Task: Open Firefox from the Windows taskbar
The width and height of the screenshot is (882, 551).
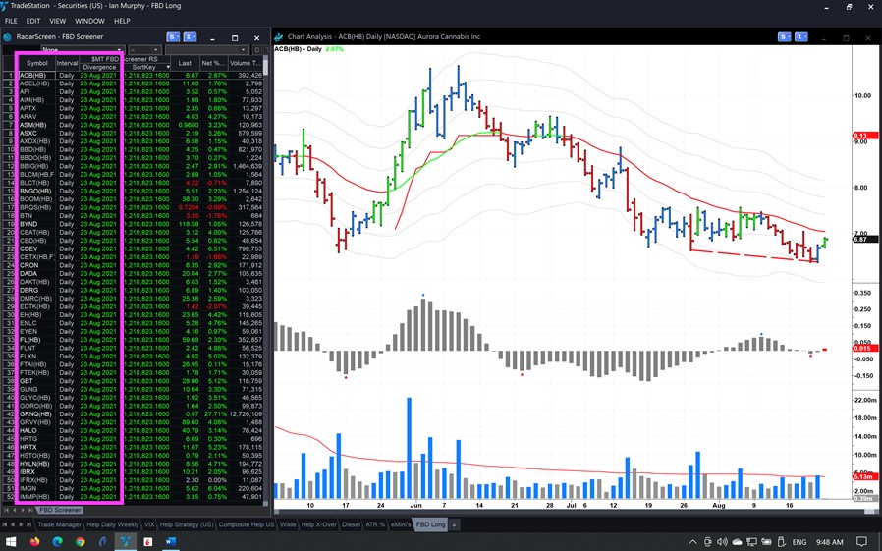Action: (x=35, y=541)
